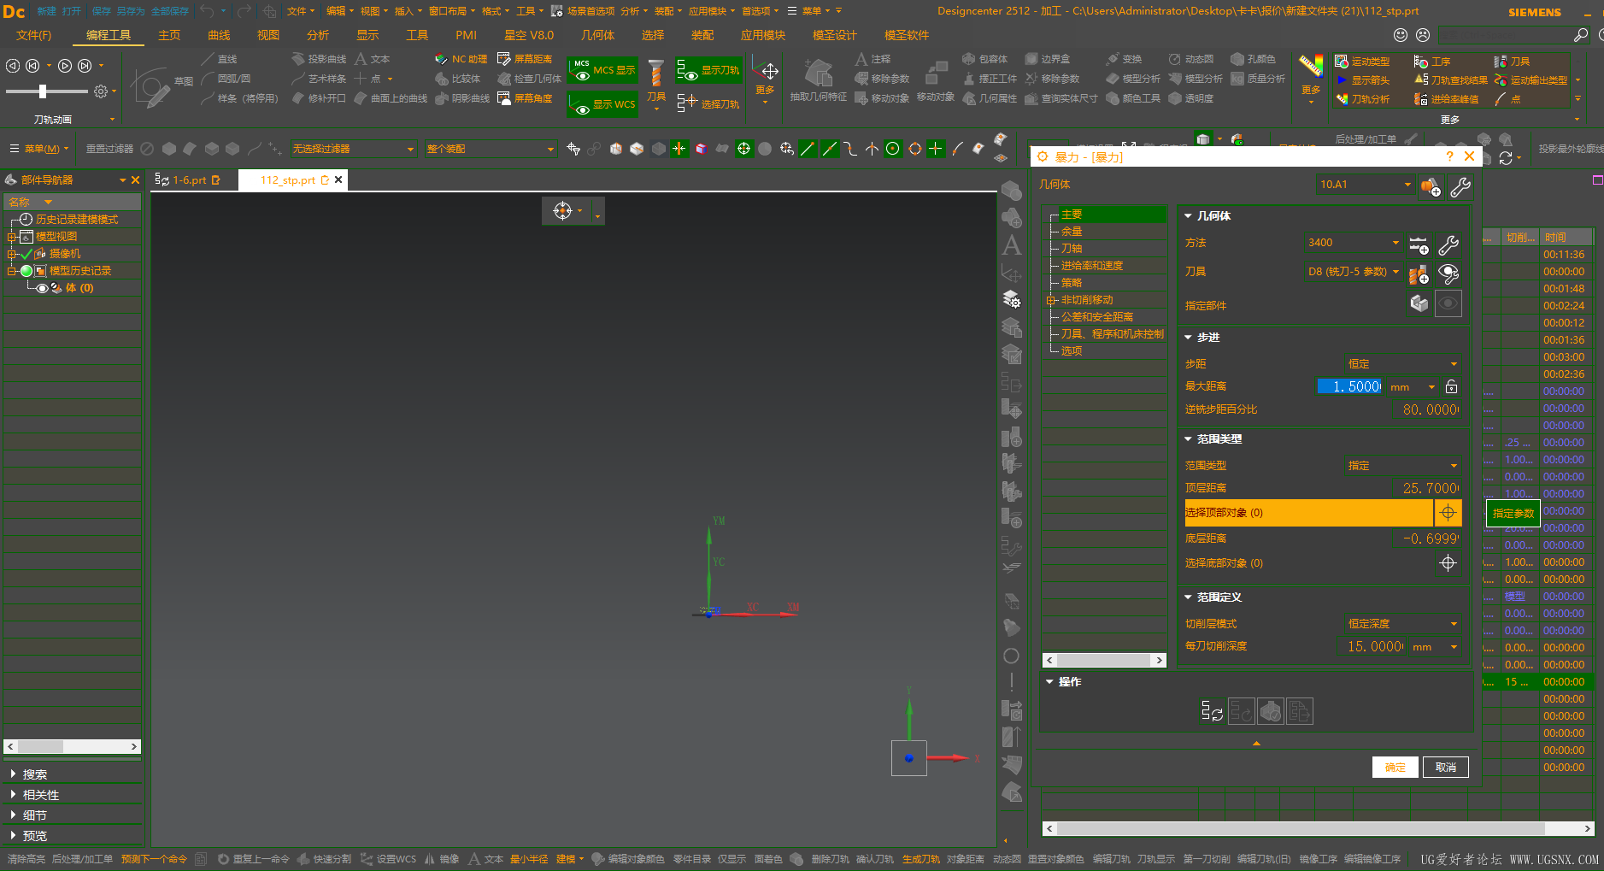Toggle visibility eye of 体 (0) node
The image size is (1604, 871).
click(42, 288)
